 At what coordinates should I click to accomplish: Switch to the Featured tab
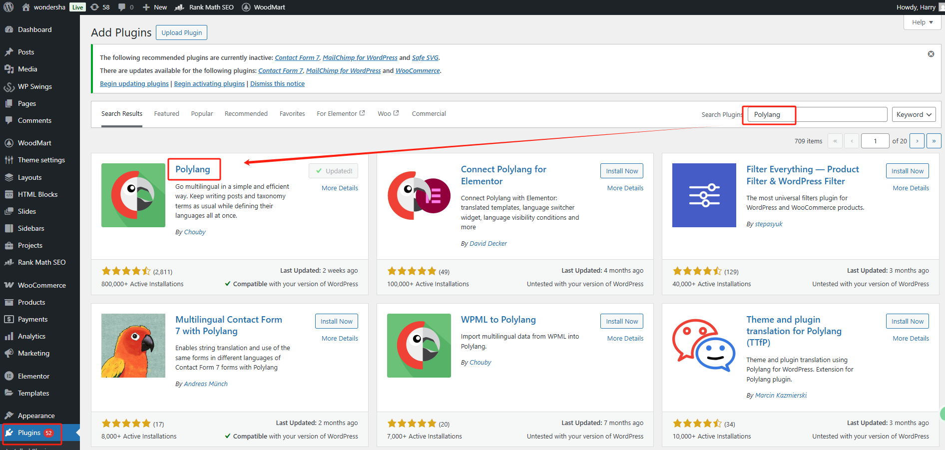tap(166, 113)
